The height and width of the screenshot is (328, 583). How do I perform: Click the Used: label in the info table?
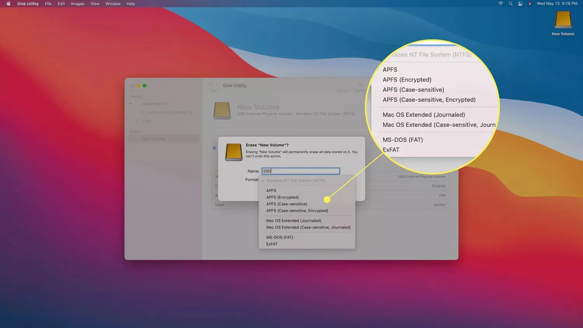coord(220,204)
